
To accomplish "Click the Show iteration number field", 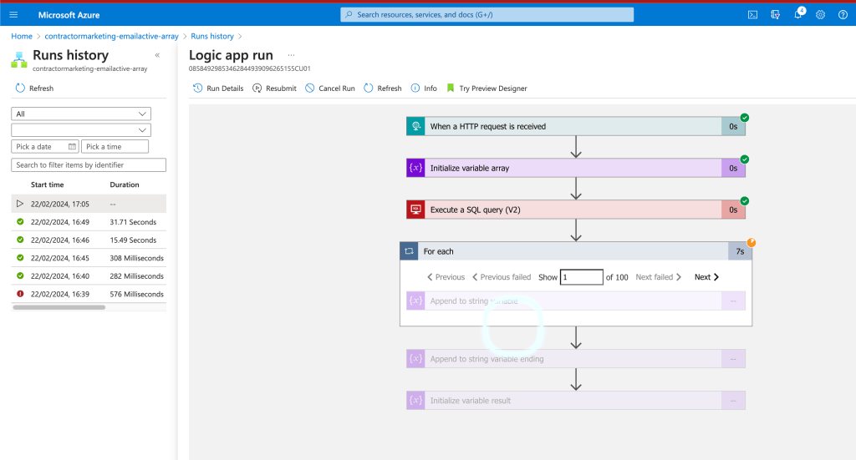I will pyautogui.click(x=582, y=277).
